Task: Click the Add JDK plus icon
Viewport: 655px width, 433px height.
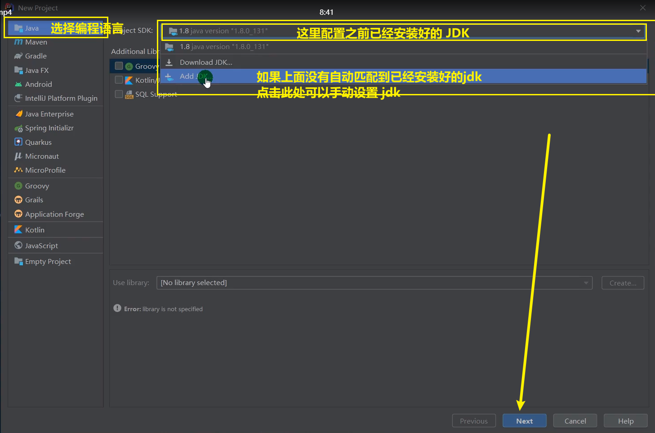Action: pyautogui.click(x=169, y=76)
